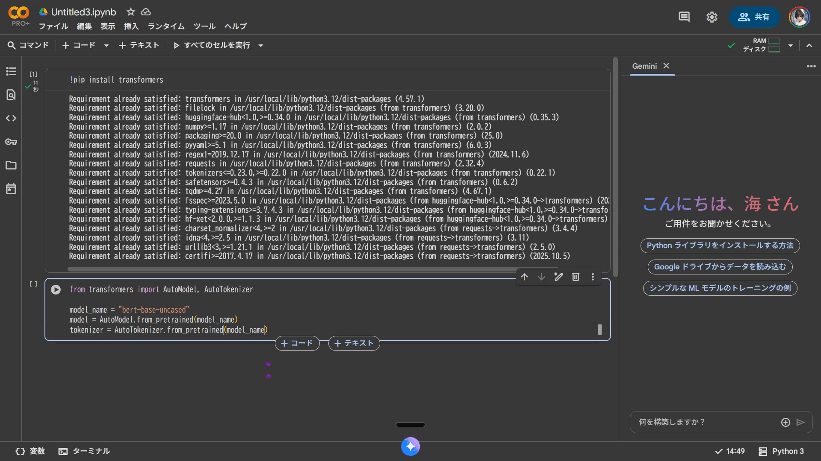Open the ツール menu
Image resolution: width=821 pixels, height=461 pixels.
pos(204,26)
